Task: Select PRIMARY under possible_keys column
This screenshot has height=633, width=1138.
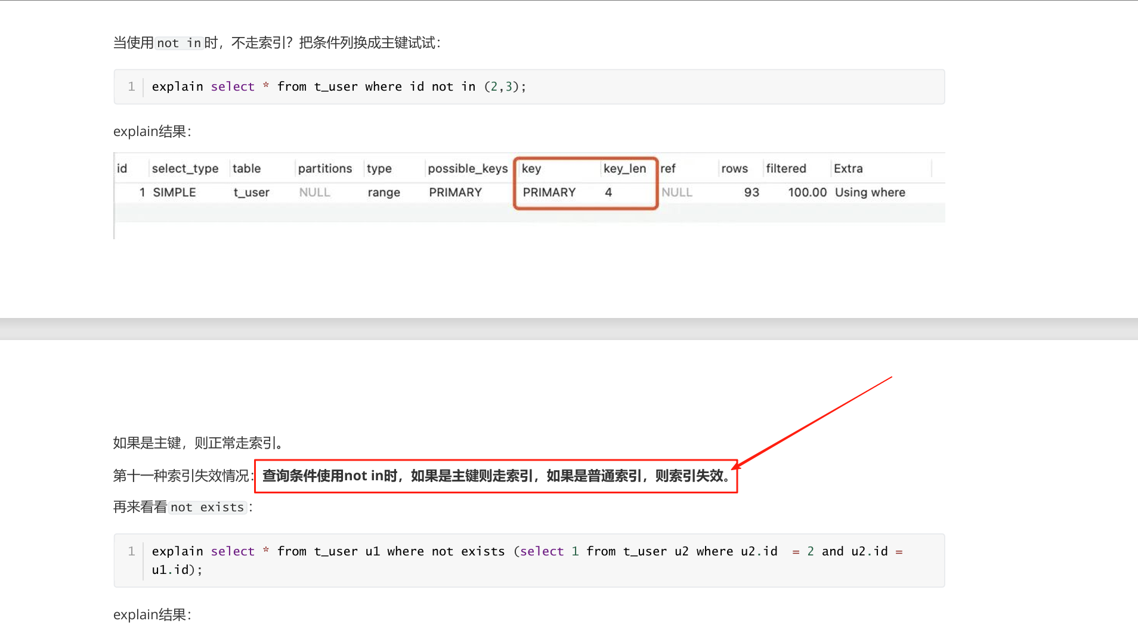Action: tap(455, 193)
